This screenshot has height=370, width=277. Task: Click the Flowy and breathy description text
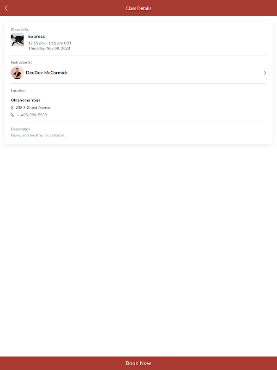pos(38,136)
